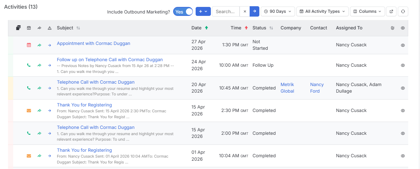The width and height of the screenshot is (420, 169).
Task: View the 2:00 PM call via eye icon
Action: (403, 133)
